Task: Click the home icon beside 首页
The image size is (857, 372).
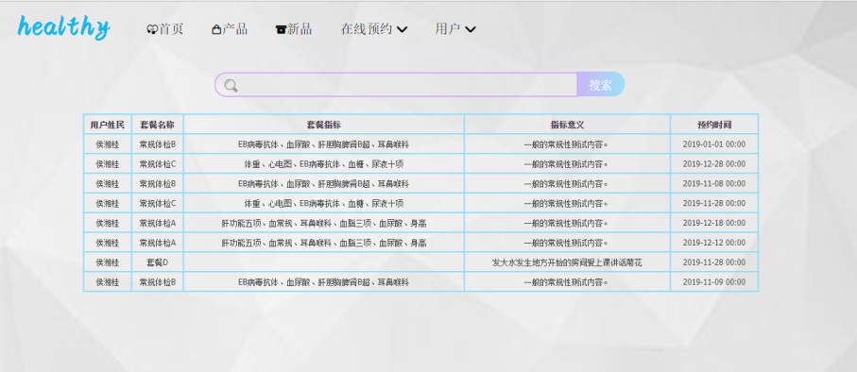Action: pos(152,30)
